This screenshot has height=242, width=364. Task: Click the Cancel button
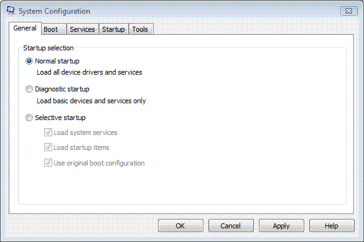click(x=231, y=226)
